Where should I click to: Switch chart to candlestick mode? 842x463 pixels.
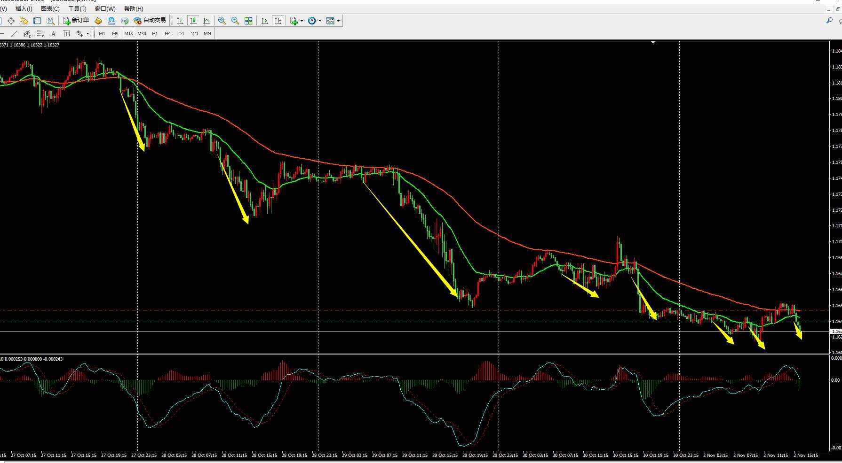[193, 21]
